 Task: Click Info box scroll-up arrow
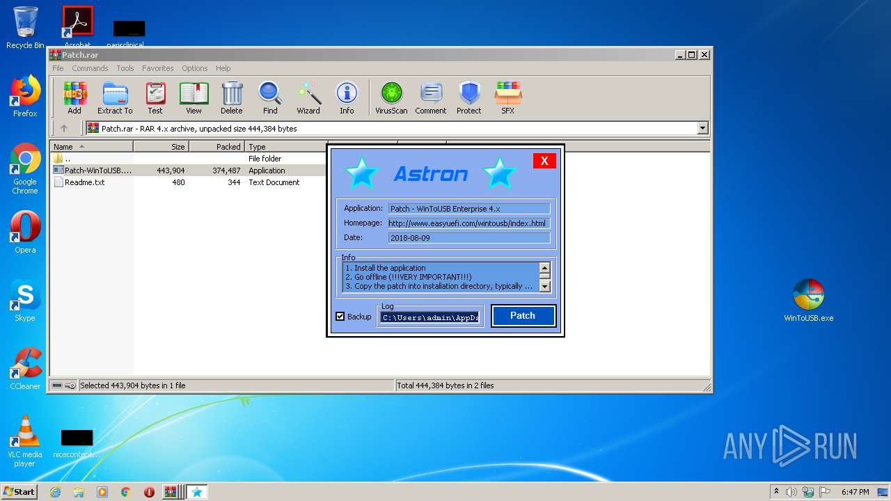(x=544, y=268)
